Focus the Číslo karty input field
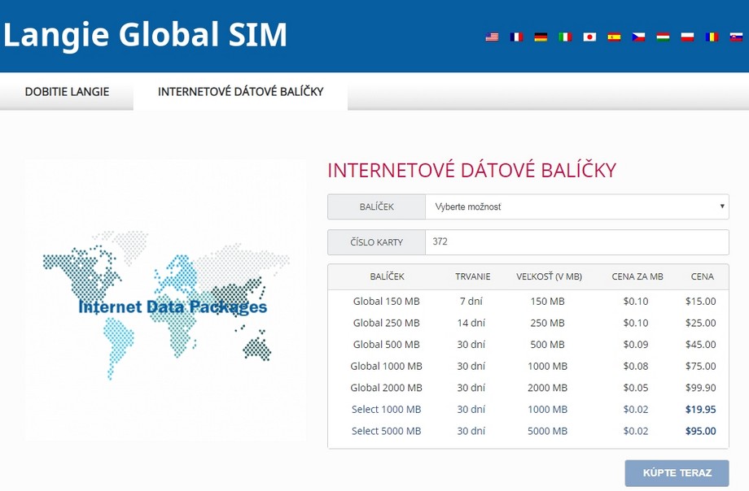 pyautogui.click(x=576, y=242)
